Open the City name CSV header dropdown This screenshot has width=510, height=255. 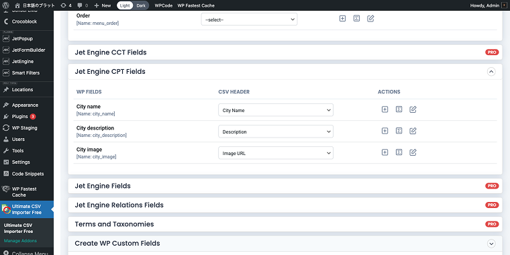pyautogui.click(x=276, y=110)
